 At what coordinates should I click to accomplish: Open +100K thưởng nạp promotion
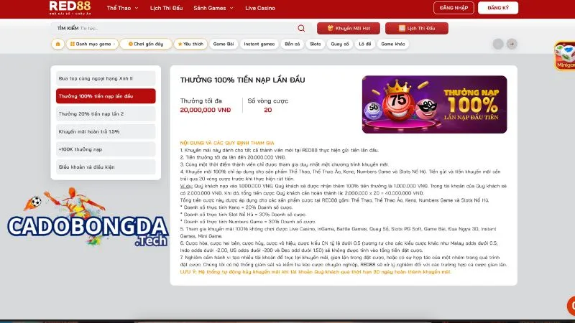(106, 149)
